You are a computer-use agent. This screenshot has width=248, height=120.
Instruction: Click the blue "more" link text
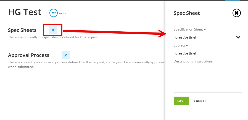pos(63,13)
